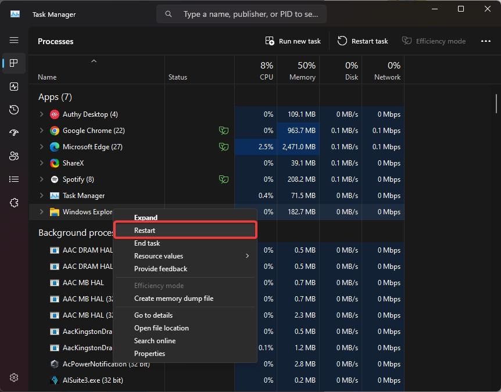This screenshot has height=392, width=501.
Task: Click the 182.7 MB memory value
Action: [x=301, y=212]
